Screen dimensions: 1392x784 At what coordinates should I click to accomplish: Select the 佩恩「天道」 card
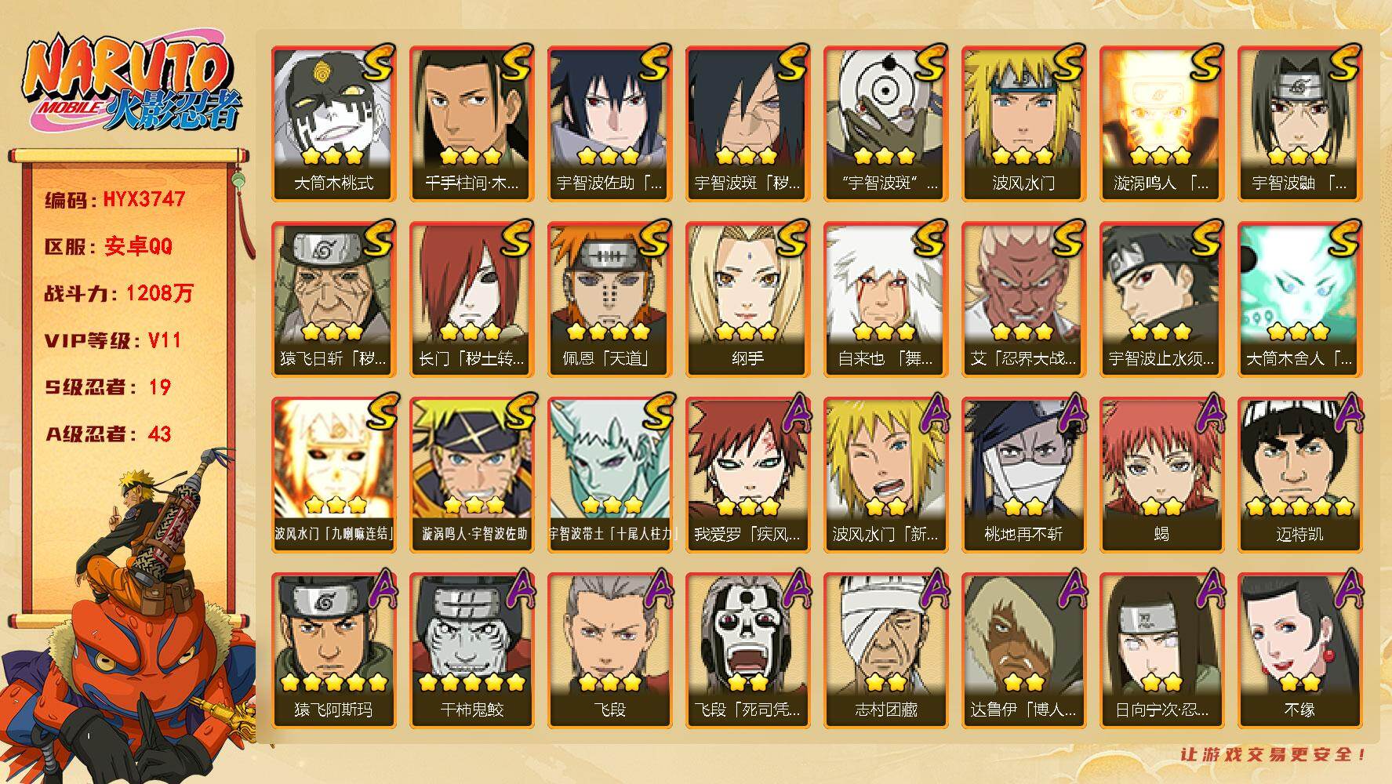click(x=610, y=299)
